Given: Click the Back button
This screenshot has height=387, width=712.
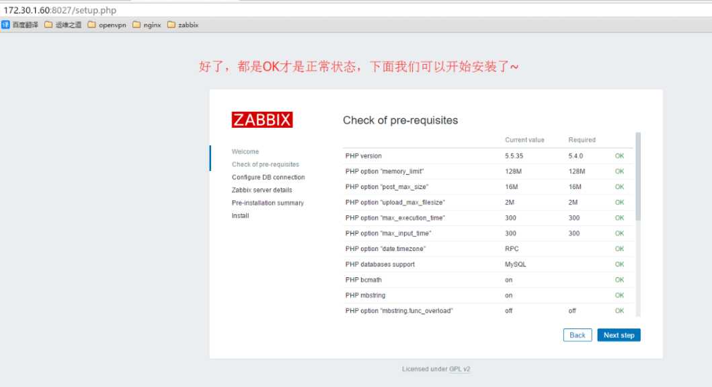Looking at the screenshot, I should coord(577,335).
